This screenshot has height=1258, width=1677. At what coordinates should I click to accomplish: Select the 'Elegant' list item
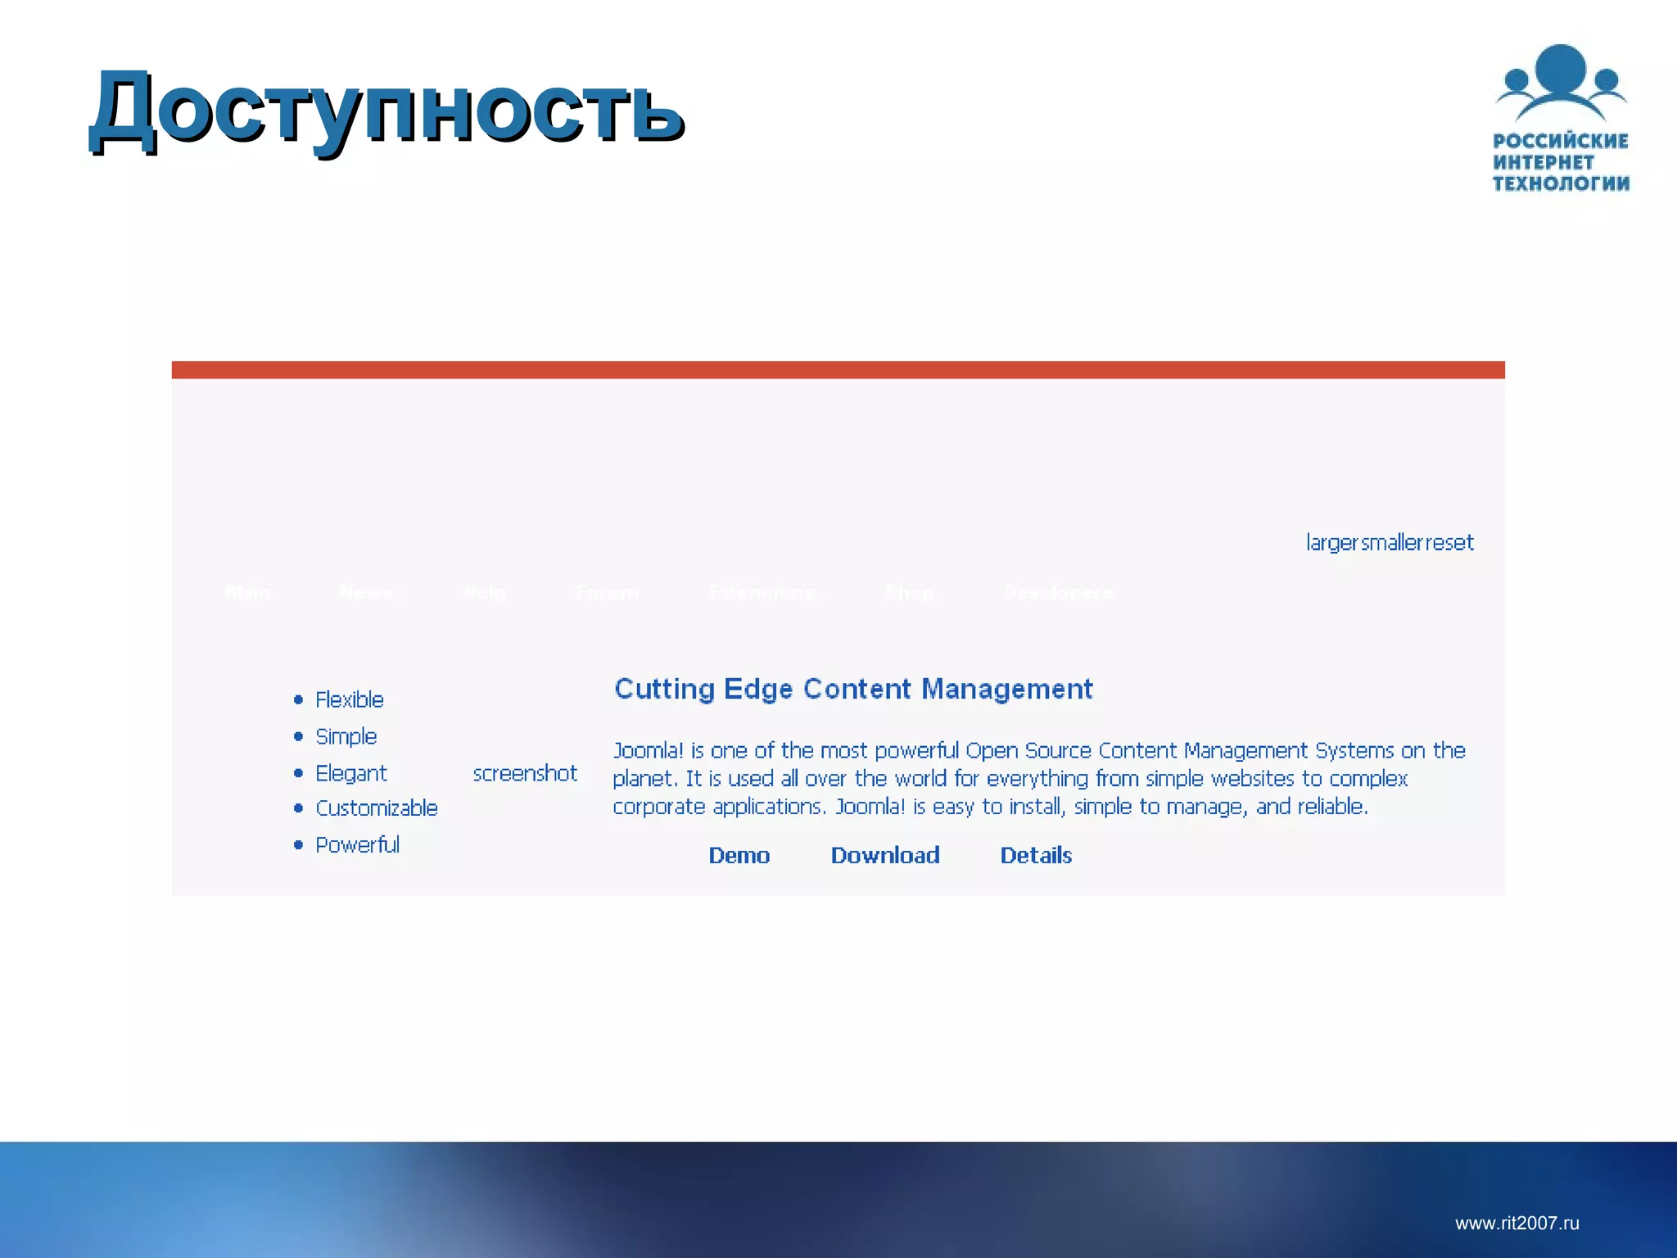tap(351, 773)
